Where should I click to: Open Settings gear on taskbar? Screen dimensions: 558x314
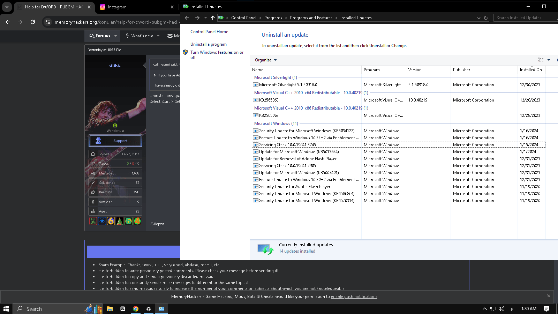149,309
